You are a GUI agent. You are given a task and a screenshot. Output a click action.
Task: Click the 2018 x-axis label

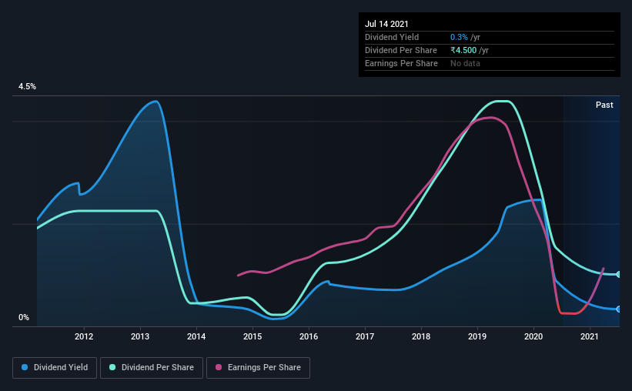(421, 336)
